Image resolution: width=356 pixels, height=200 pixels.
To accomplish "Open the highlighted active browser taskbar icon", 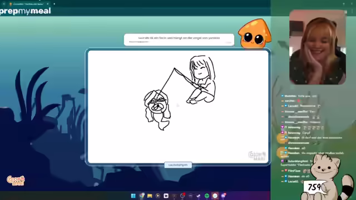I will point(215,196).
